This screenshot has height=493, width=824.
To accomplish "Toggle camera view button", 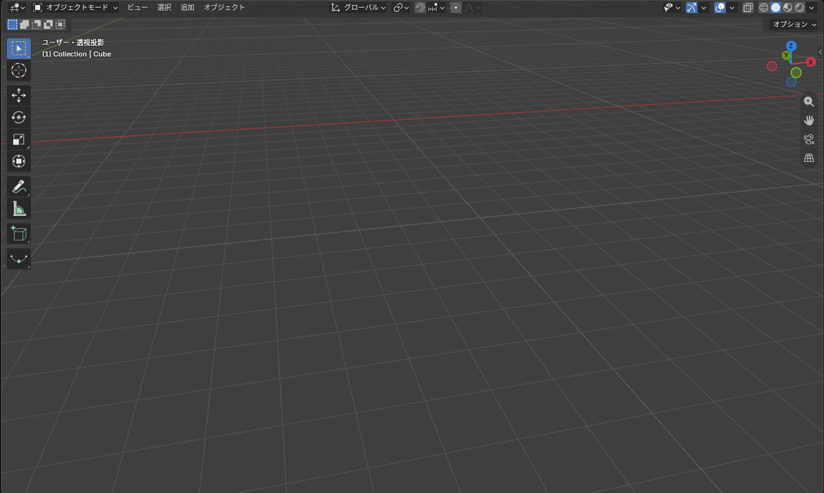I will click(x=809, y=139).
